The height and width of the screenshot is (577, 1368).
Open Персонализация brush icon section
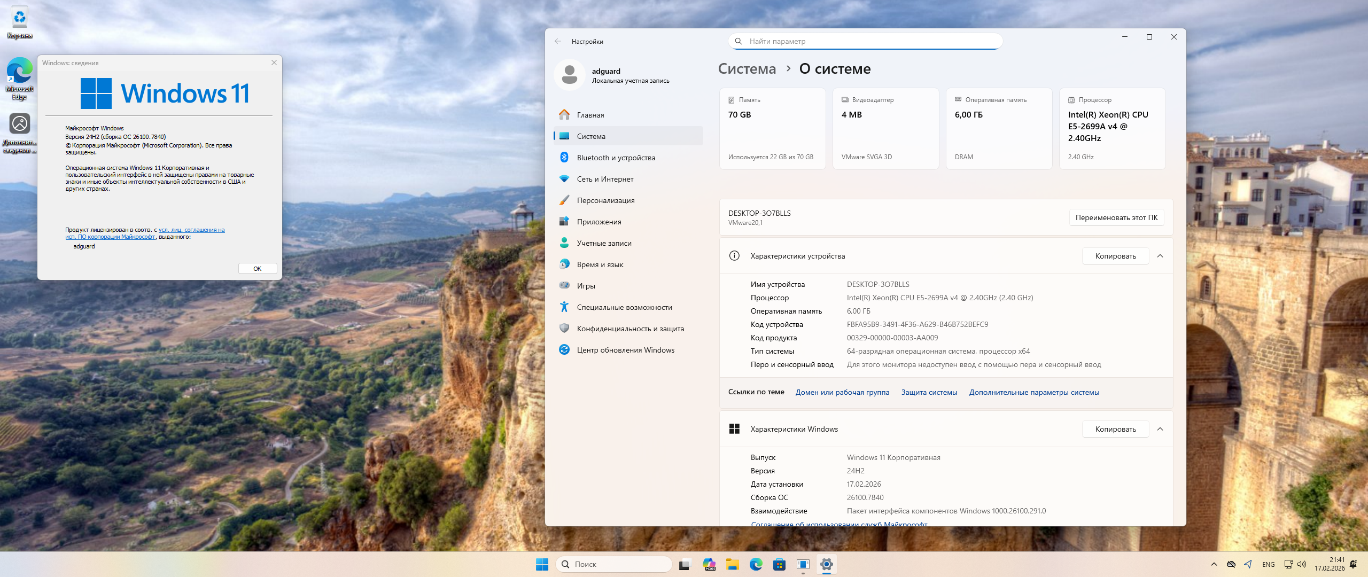[x=564, y=200]
